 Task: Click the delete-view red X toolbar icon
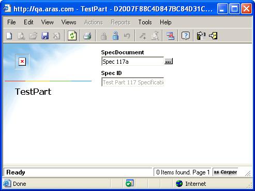[x=170, y=36]
